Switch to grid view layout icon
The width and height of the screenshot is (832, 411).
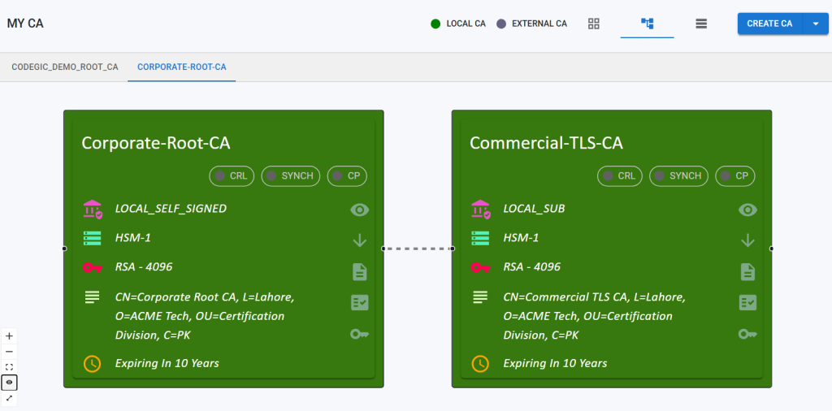(594, 24)
